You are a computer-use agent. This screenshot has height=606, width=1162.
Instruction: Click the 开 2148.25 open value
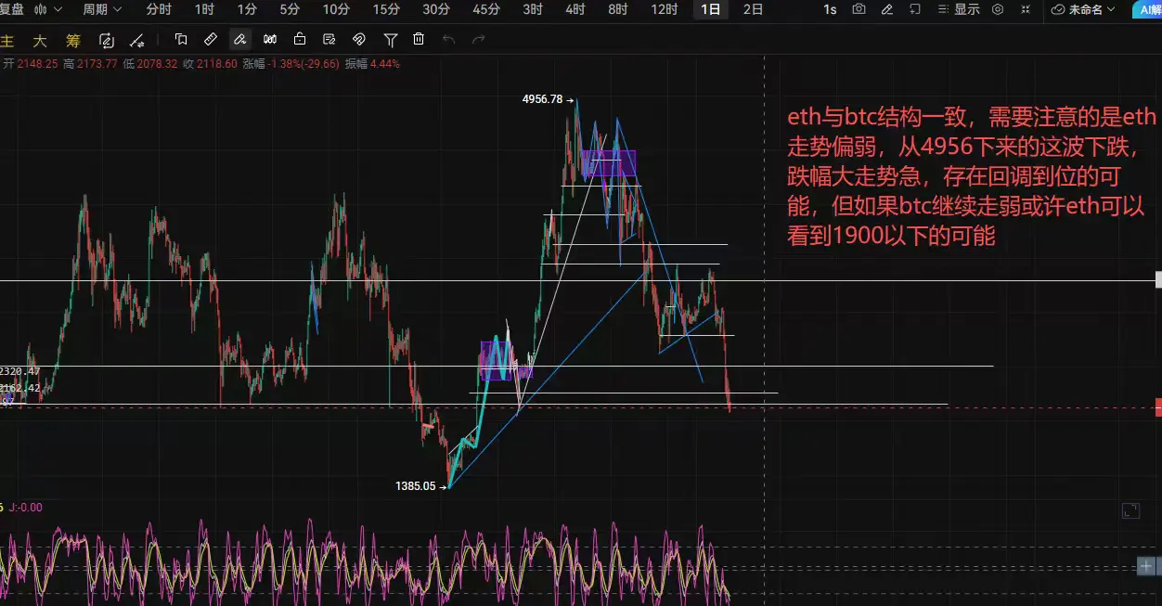30,64
